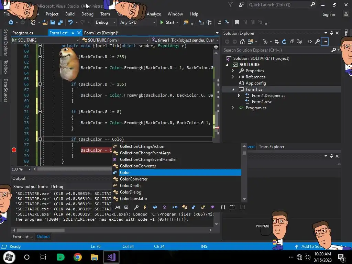352x264 pixels.
Task: Toggle the breakpoint on line 78
Action: point(14,150)
